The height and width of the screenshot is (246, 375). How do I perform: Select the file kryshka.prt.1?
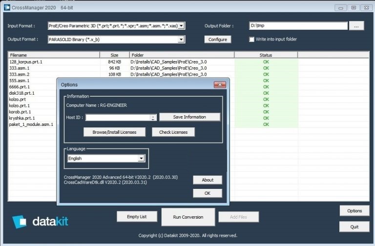22,118
